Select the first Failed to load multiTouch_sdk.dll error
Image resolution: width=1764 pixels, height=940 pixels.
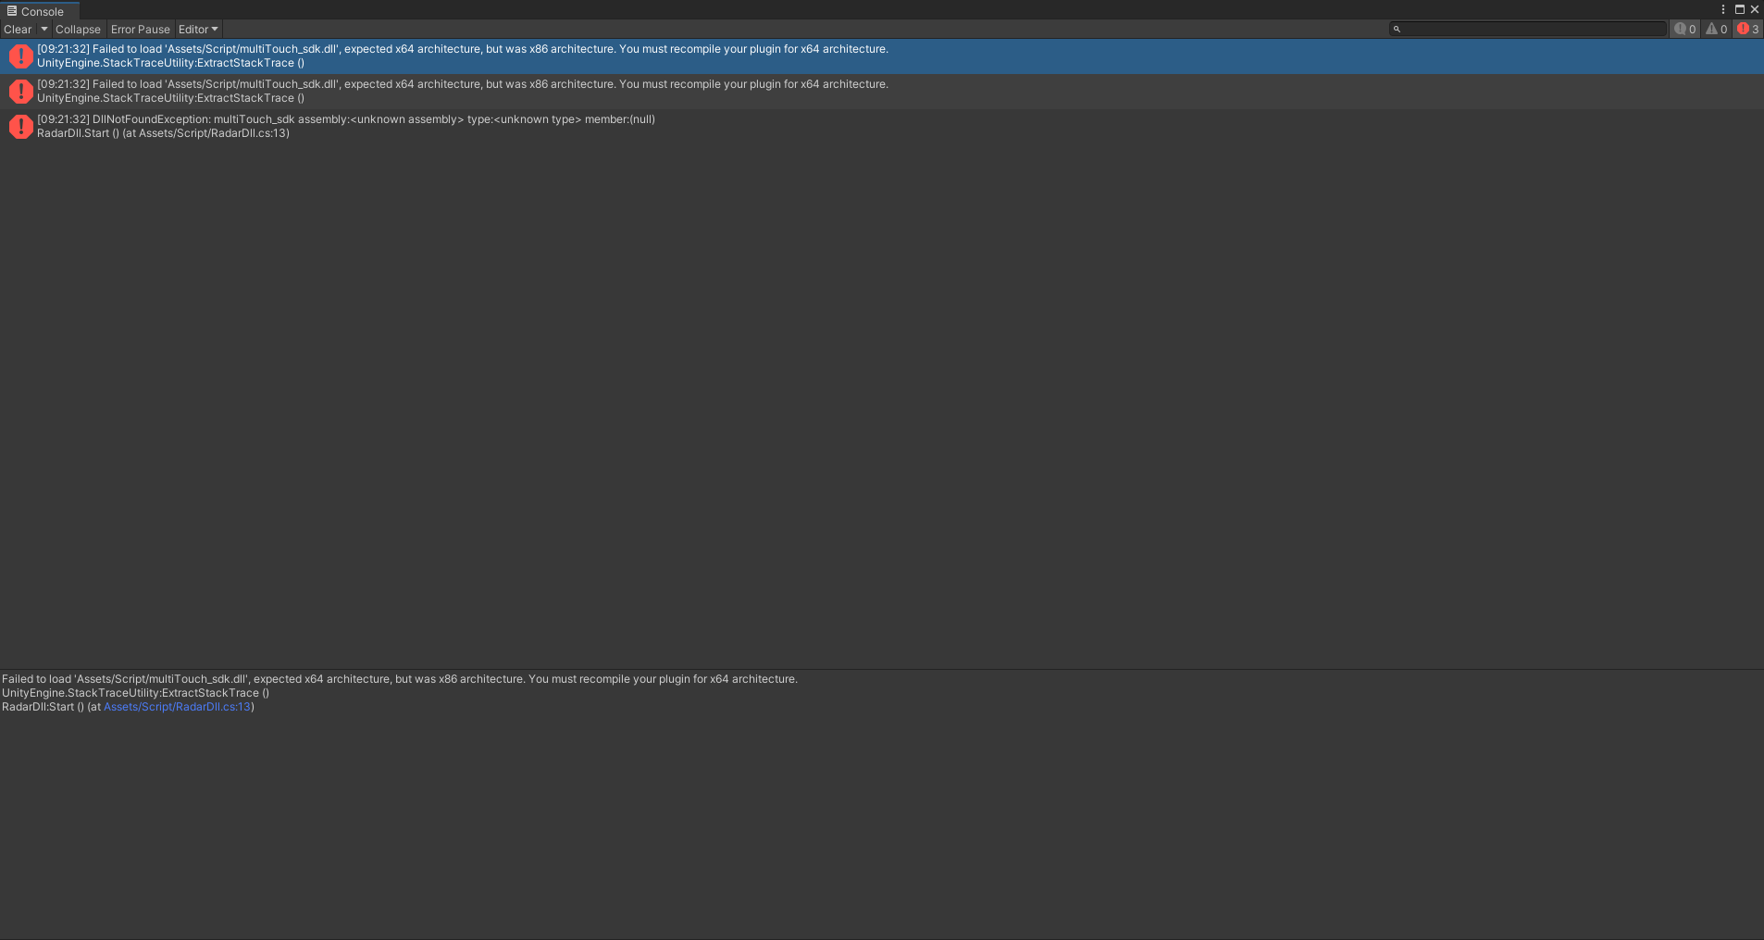pyautogui.click(x=882, y=56)
